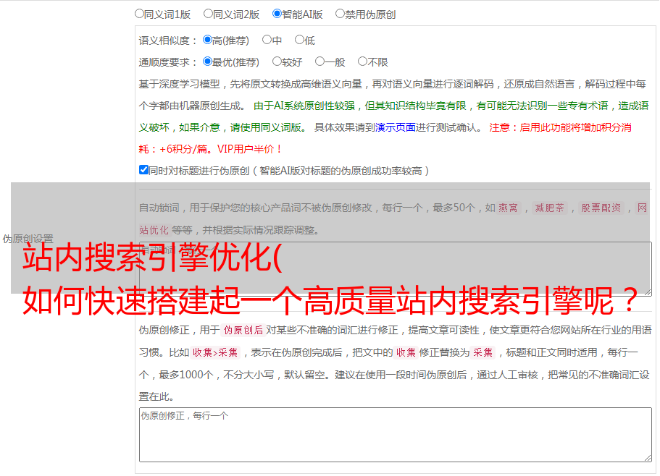Click the 通顺度要求 label text
This screenshot has height=476, width=660.
[168, 62]
